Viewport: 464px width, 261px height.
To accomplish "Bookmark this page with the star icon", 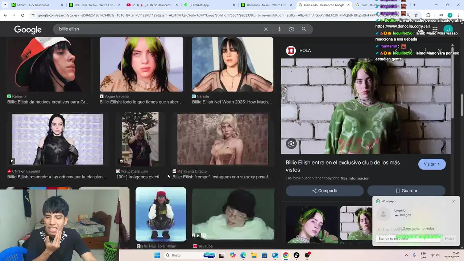I will click(x=416, y=15).
